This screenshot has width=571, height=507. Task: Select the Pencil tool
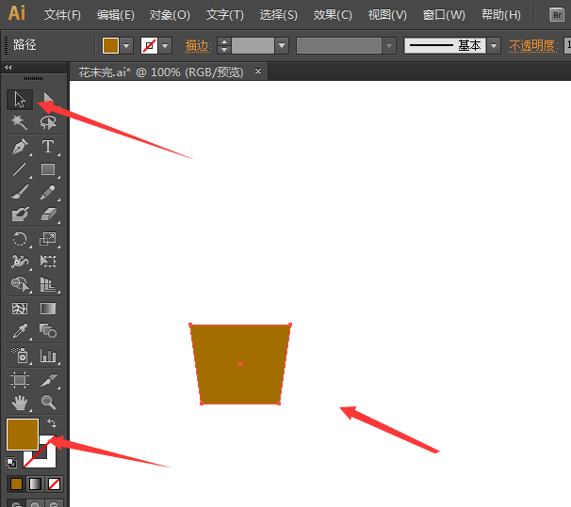[48, 192]
